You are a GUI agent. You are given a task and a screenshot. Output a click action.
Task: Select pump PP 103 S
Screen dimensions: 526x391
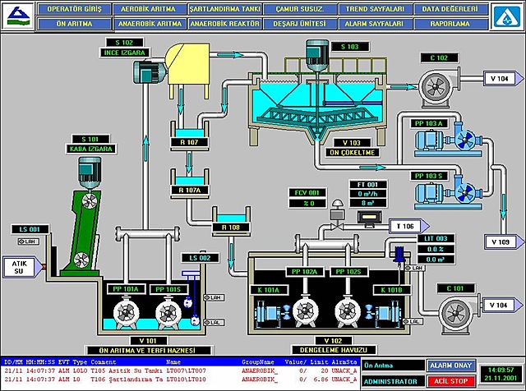point(448,193)
